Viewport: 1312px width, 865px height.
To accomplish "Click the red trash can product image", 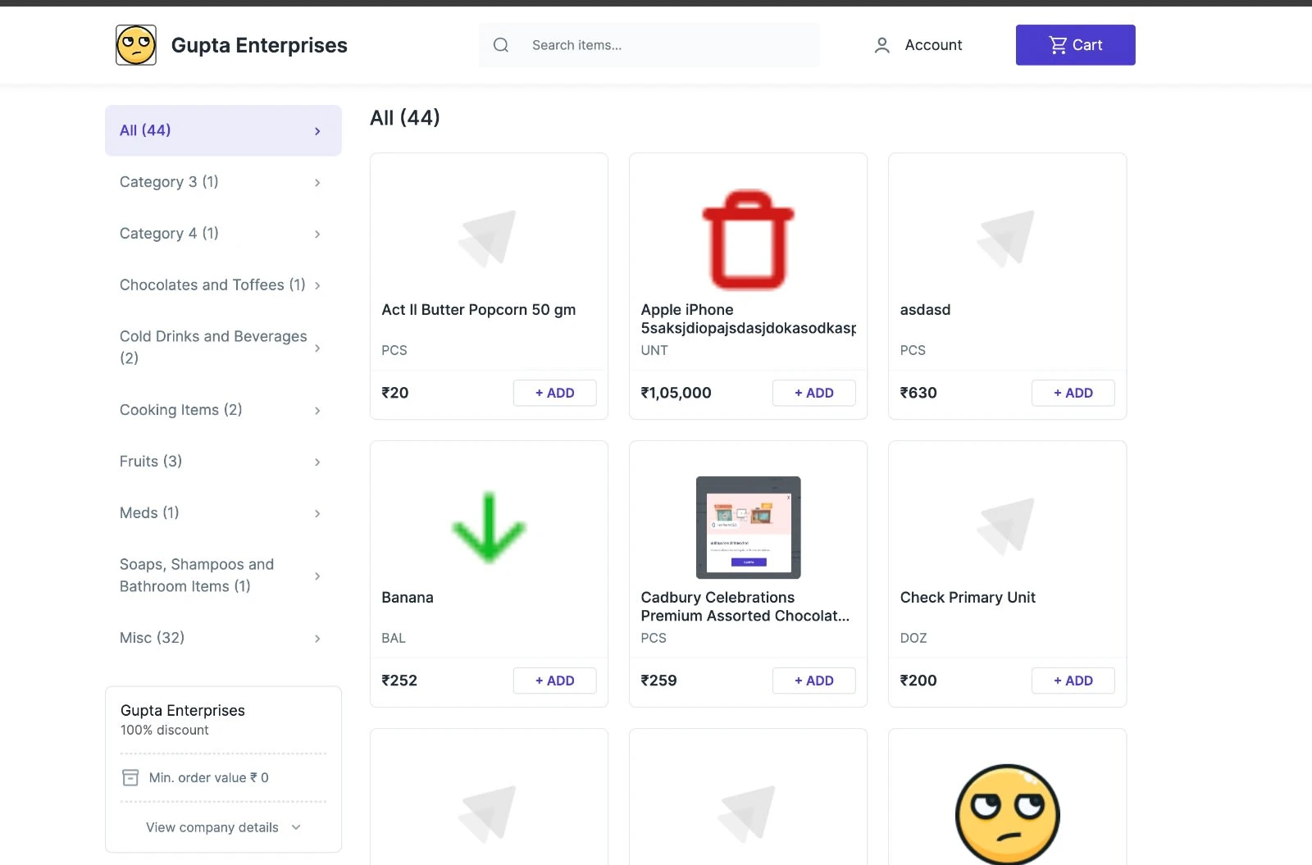I will [748, 239].
